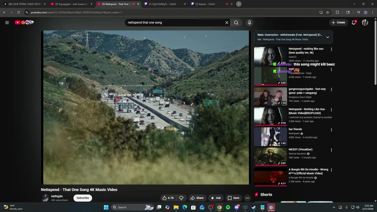
Task: Close the Topoppgen twin towers tab
Action: pyautogui.click(x=92, y=4)
